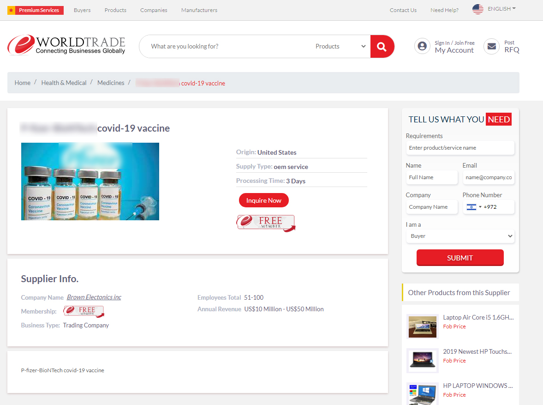Image resolution: width=543 pixels, height=405 pixels.
Task: Go to Home breadcrumb
Action: click(x=23, y=83)
